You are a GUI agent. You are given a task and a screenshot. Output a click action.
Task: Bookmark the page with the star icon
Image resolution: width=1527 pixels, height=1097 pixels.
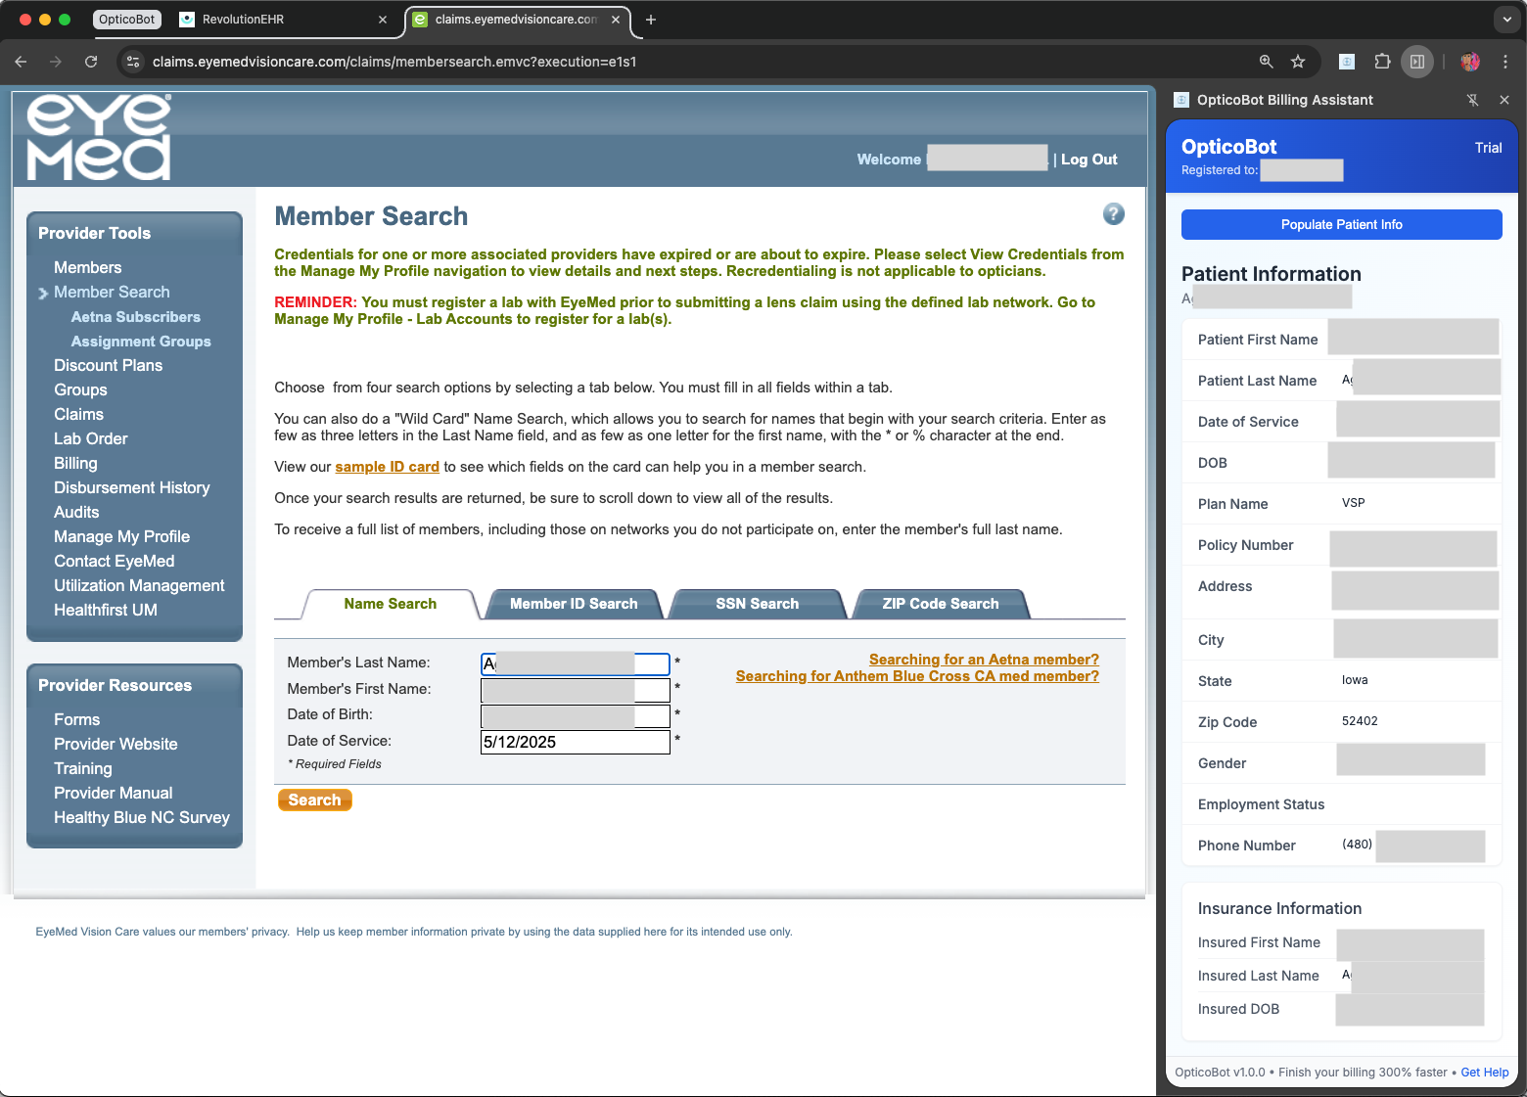[1298, 62]
